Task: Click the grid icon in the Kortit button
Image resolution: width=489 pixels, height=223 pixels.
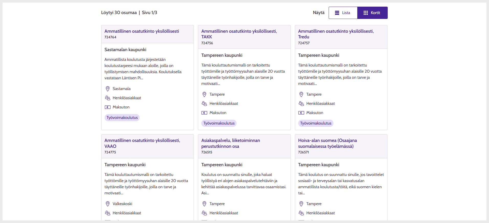Action: tap(366, 13)
